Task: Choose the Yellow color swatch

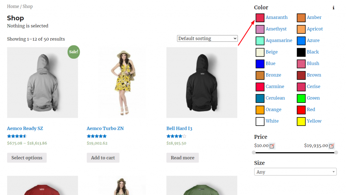Action: pyautogui.click(x=301, y=121)
